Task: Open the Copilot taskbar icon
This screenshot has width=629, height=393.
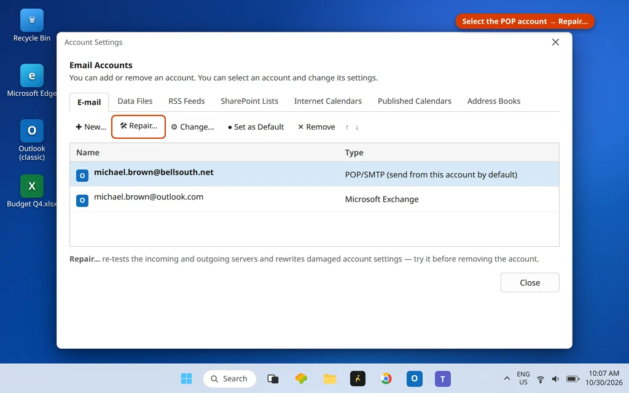Action: (x=301, y=378)
